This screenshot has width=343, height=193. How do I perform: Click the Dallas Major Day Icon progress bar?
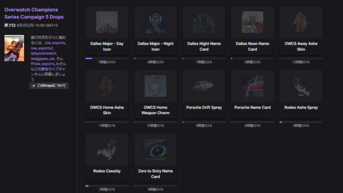107,58
